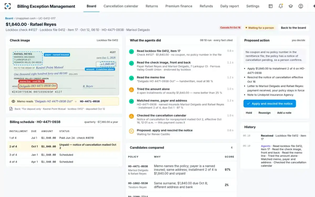Click the amount · 4 matches alone tag
The image size is (315, 197).
[x=100, y=69]
